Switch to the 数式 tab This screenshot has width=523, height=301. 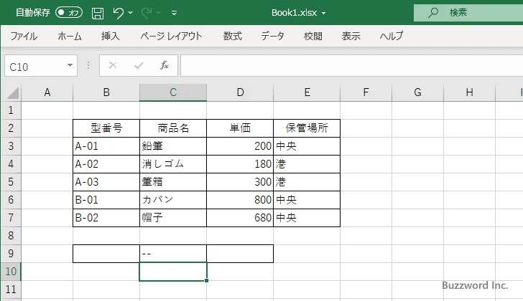pyautogui.click(x=233, y=36)
